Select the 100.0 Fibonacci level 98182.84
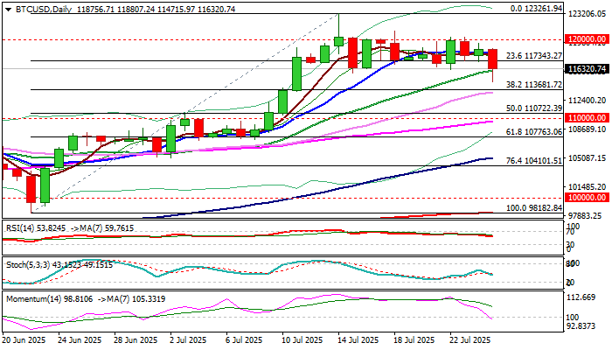Image resolution: width=612 pixels, height=350 pixels. 534,208
